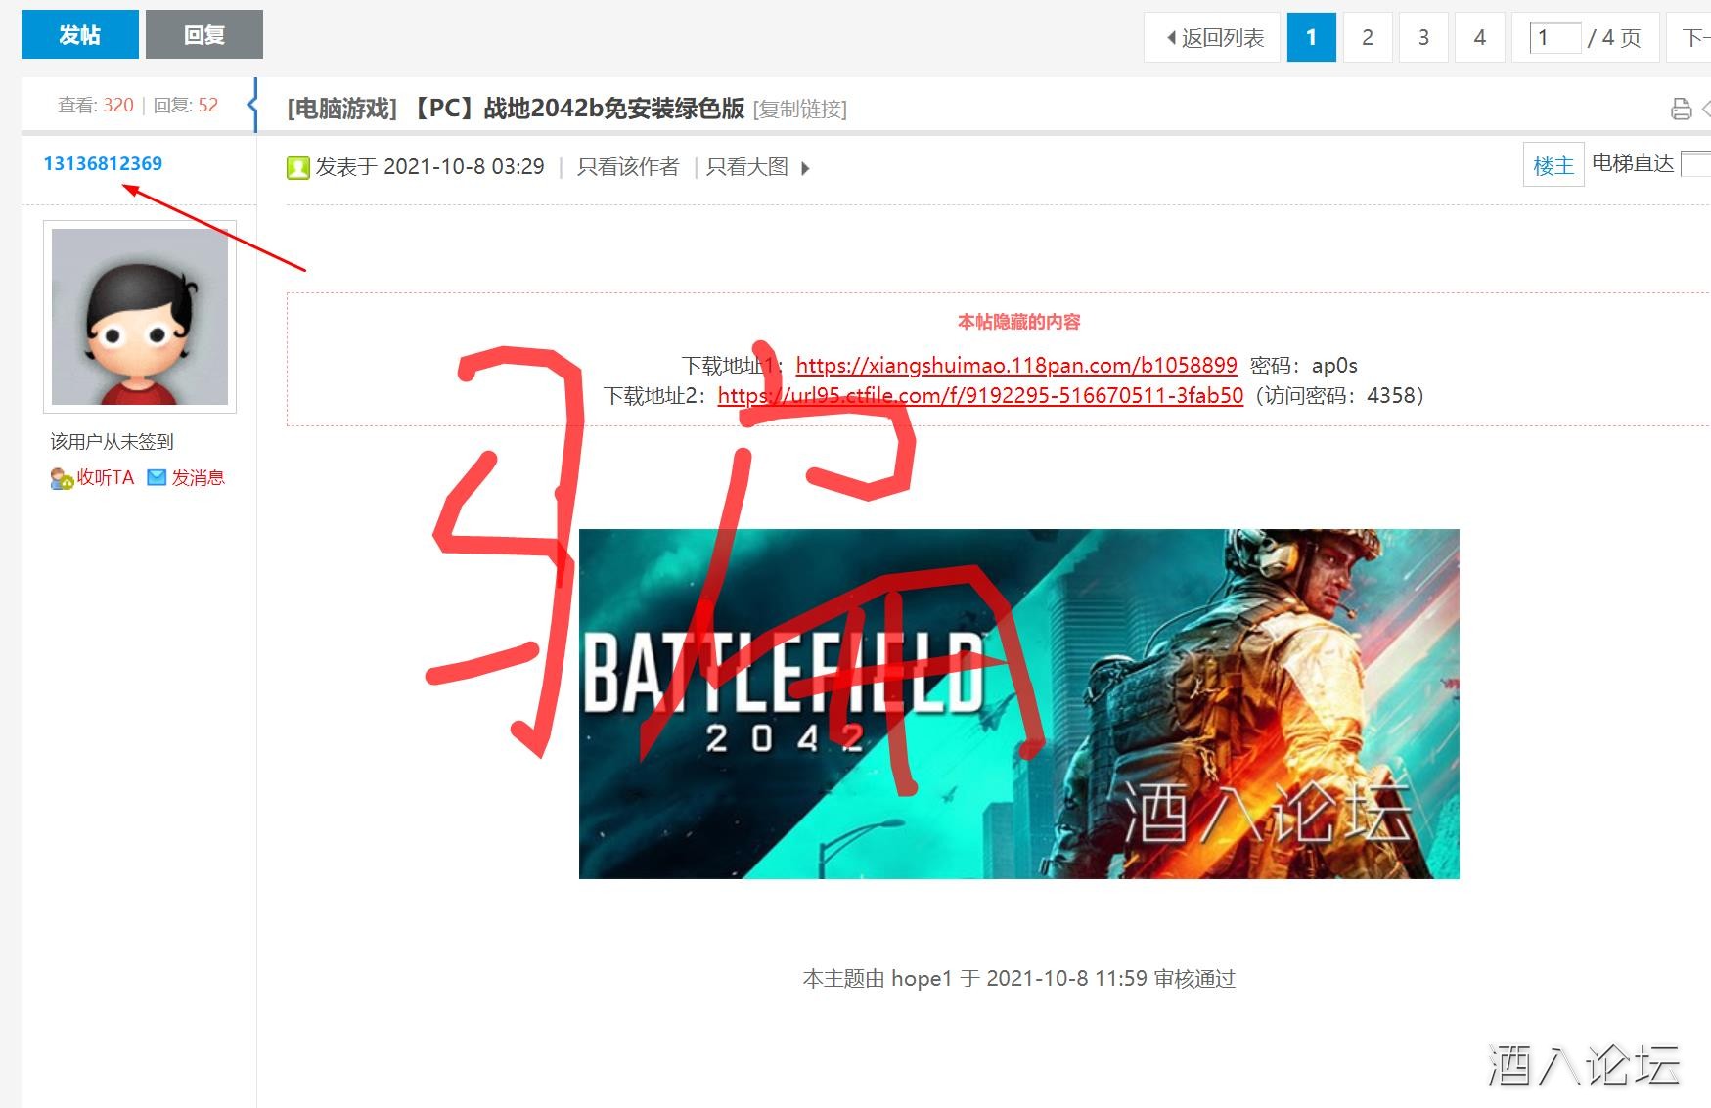Click the / 4 页 page total label
Image resolution: width=1711 pixels, height=1108 pixels.
pyautogui.click(x=1614, y=37)
